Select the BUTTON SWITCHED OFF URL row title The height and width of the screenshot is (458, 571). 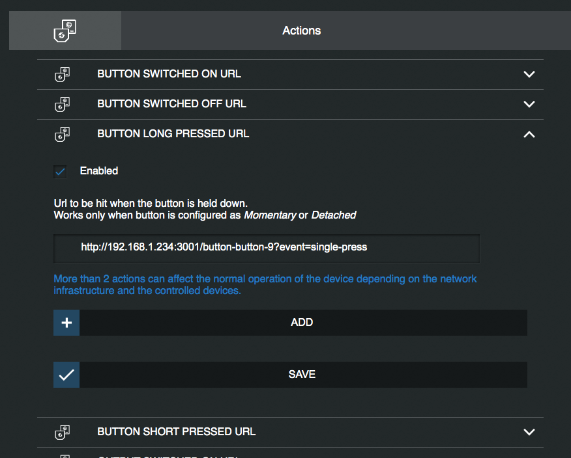coord(171,103)
